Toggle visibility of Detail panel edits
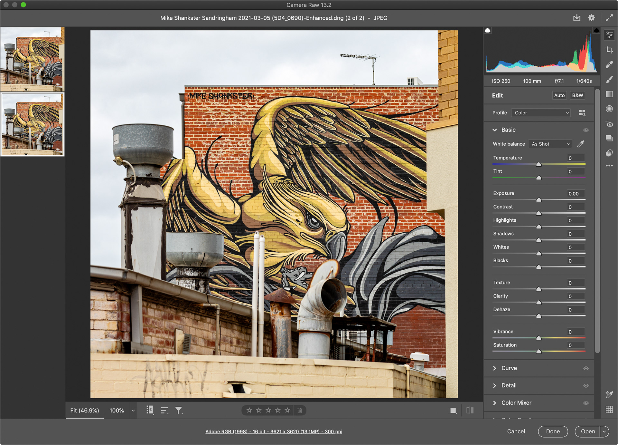Screen dimensions: 618x445 click(586, 386)
